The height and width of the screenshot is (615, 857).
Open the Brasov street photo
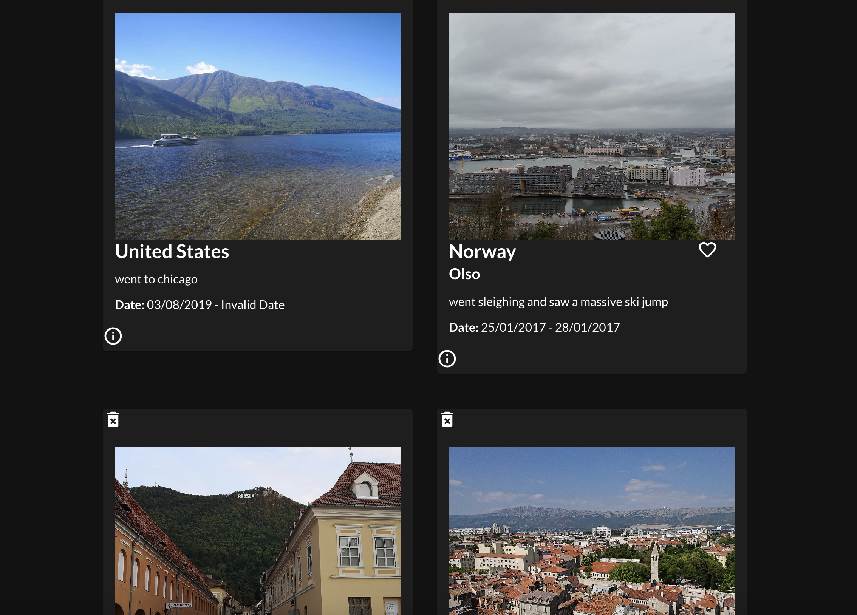[258, 531]
